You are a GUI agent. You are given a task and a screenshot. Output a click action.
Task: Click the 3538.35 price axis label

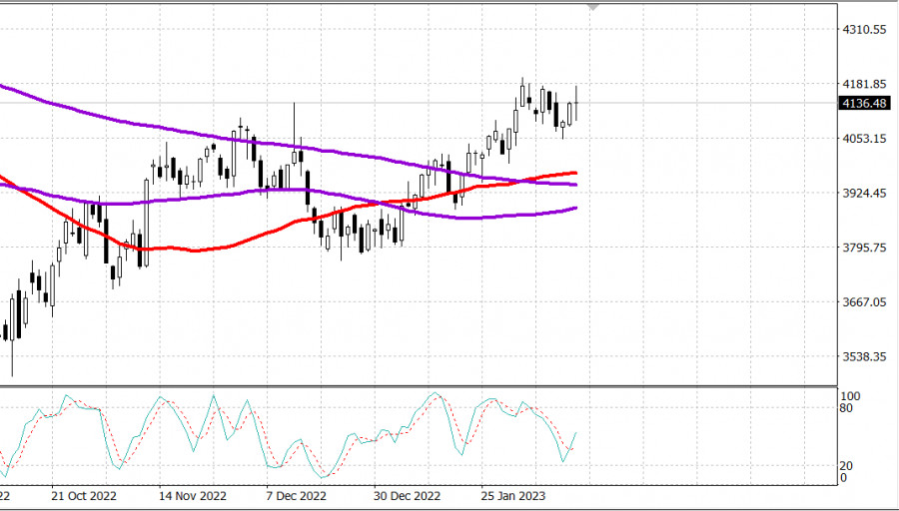(x=865, y=356)
